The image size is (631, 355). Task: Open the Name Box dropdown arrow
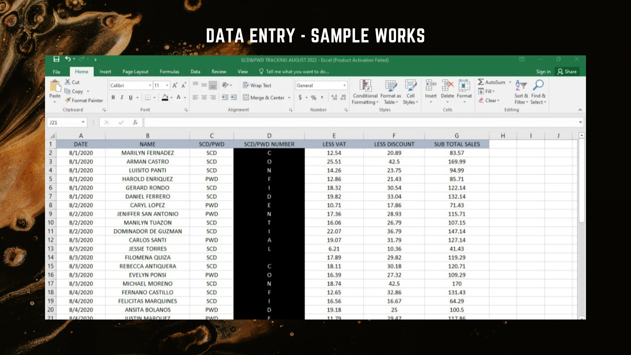(83, 122)
